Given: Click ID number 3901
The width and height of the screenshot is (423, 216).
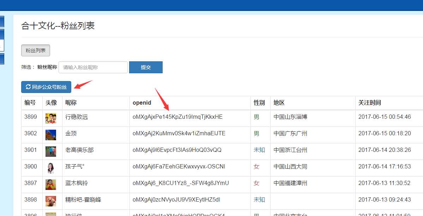Looking at the screenshot, I should point(31,150).
